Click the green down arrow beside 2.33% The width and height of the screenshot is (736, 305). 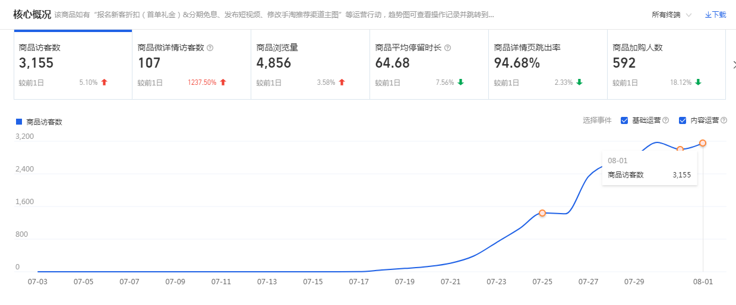tap(580, 82)
